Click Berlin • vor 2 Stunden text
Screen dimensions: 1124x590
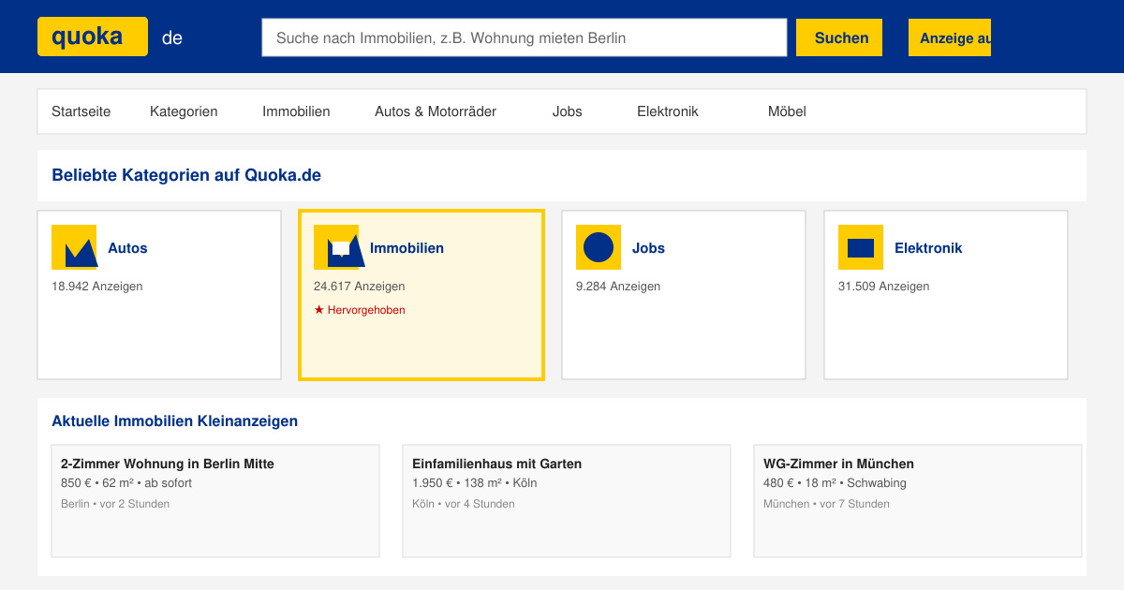115,504
